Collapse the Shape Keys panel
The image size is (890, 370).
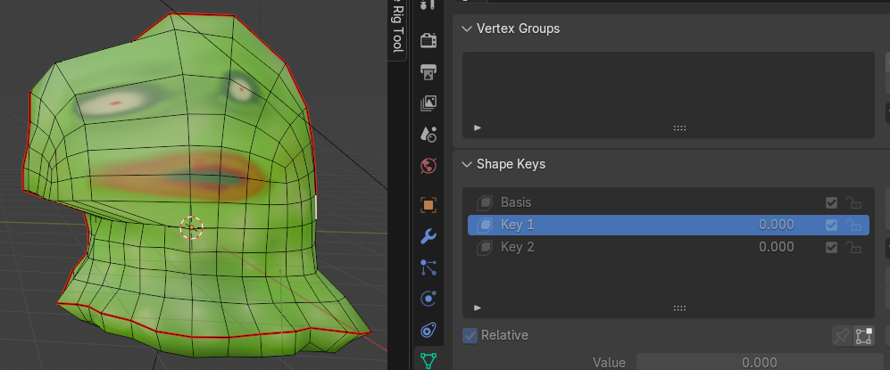(467, 164)
